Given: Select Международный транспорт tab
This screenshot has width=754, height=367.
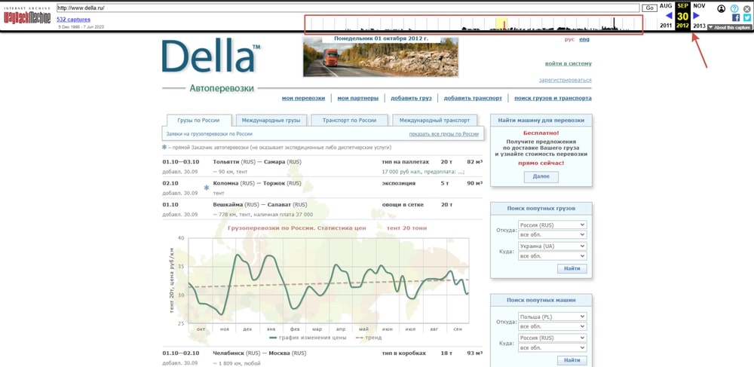Looking at the screenshot, I should 435,120.
